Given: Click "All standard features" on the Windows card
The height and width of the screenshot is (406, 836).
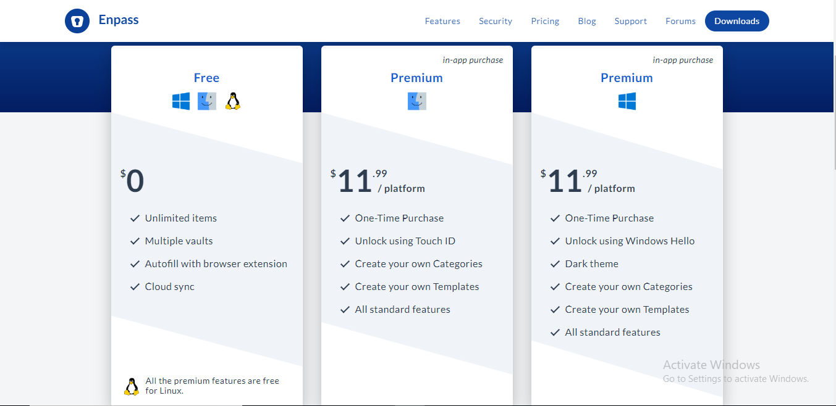Looking at the screenshot, I should (613, 333).
